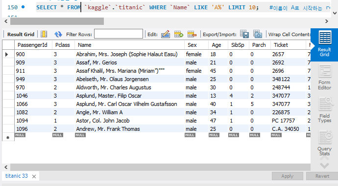Select cell 'Abelseth, Mr. Olaus Jorgensen'
This screenshot has height=186, width=338.
[x=129, y=79]
